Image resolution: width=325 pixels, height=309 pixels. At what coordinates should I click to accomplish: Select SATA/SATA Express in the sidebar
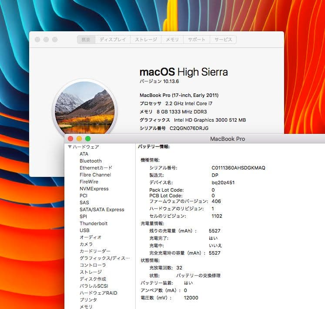click(x=102, y=209)
